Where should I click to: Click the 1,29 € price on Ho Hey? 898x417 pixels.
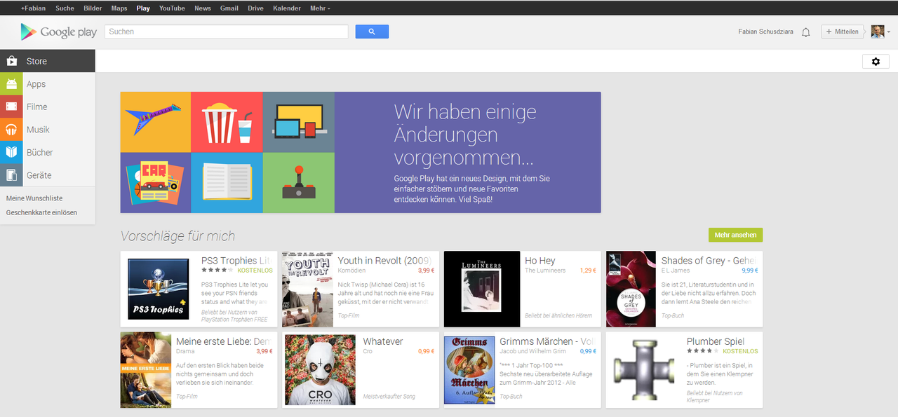pos(588,271)
